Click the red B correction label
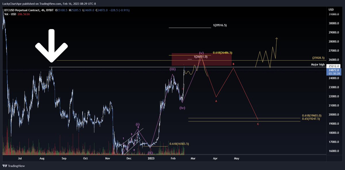The height and width of the screenshot is (170, 345). [233, 64]
